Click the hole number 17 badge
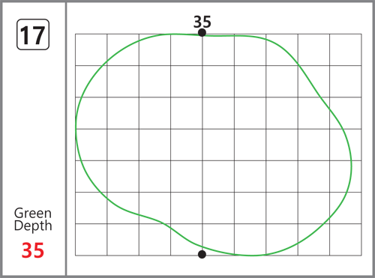The width and height of the screenshot is (375, 278). click(x=33, y=34)
